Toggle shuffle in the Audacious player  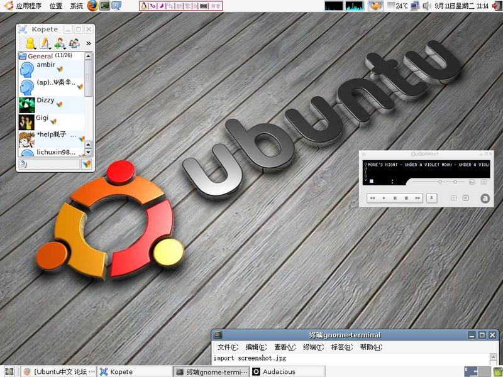pyautogui.click(x=453, y=198)
